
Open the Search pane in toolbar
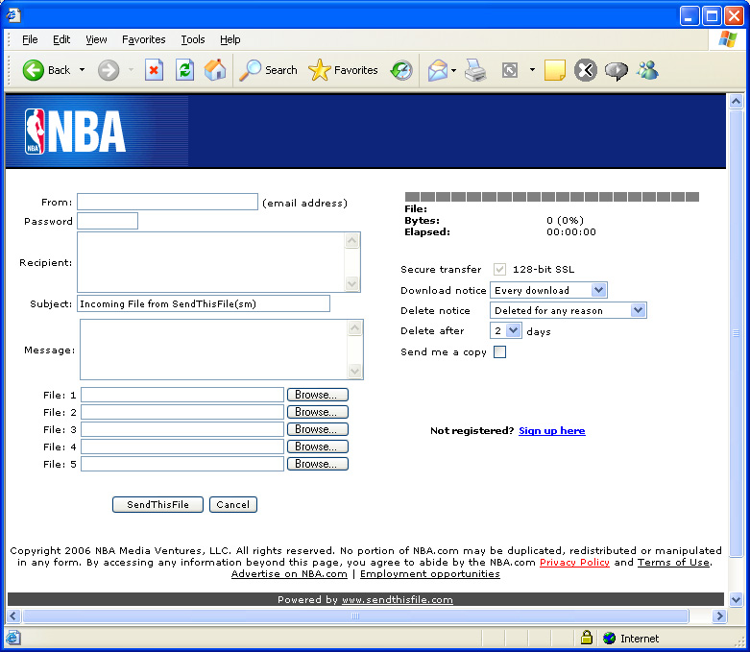pos(269,70)
